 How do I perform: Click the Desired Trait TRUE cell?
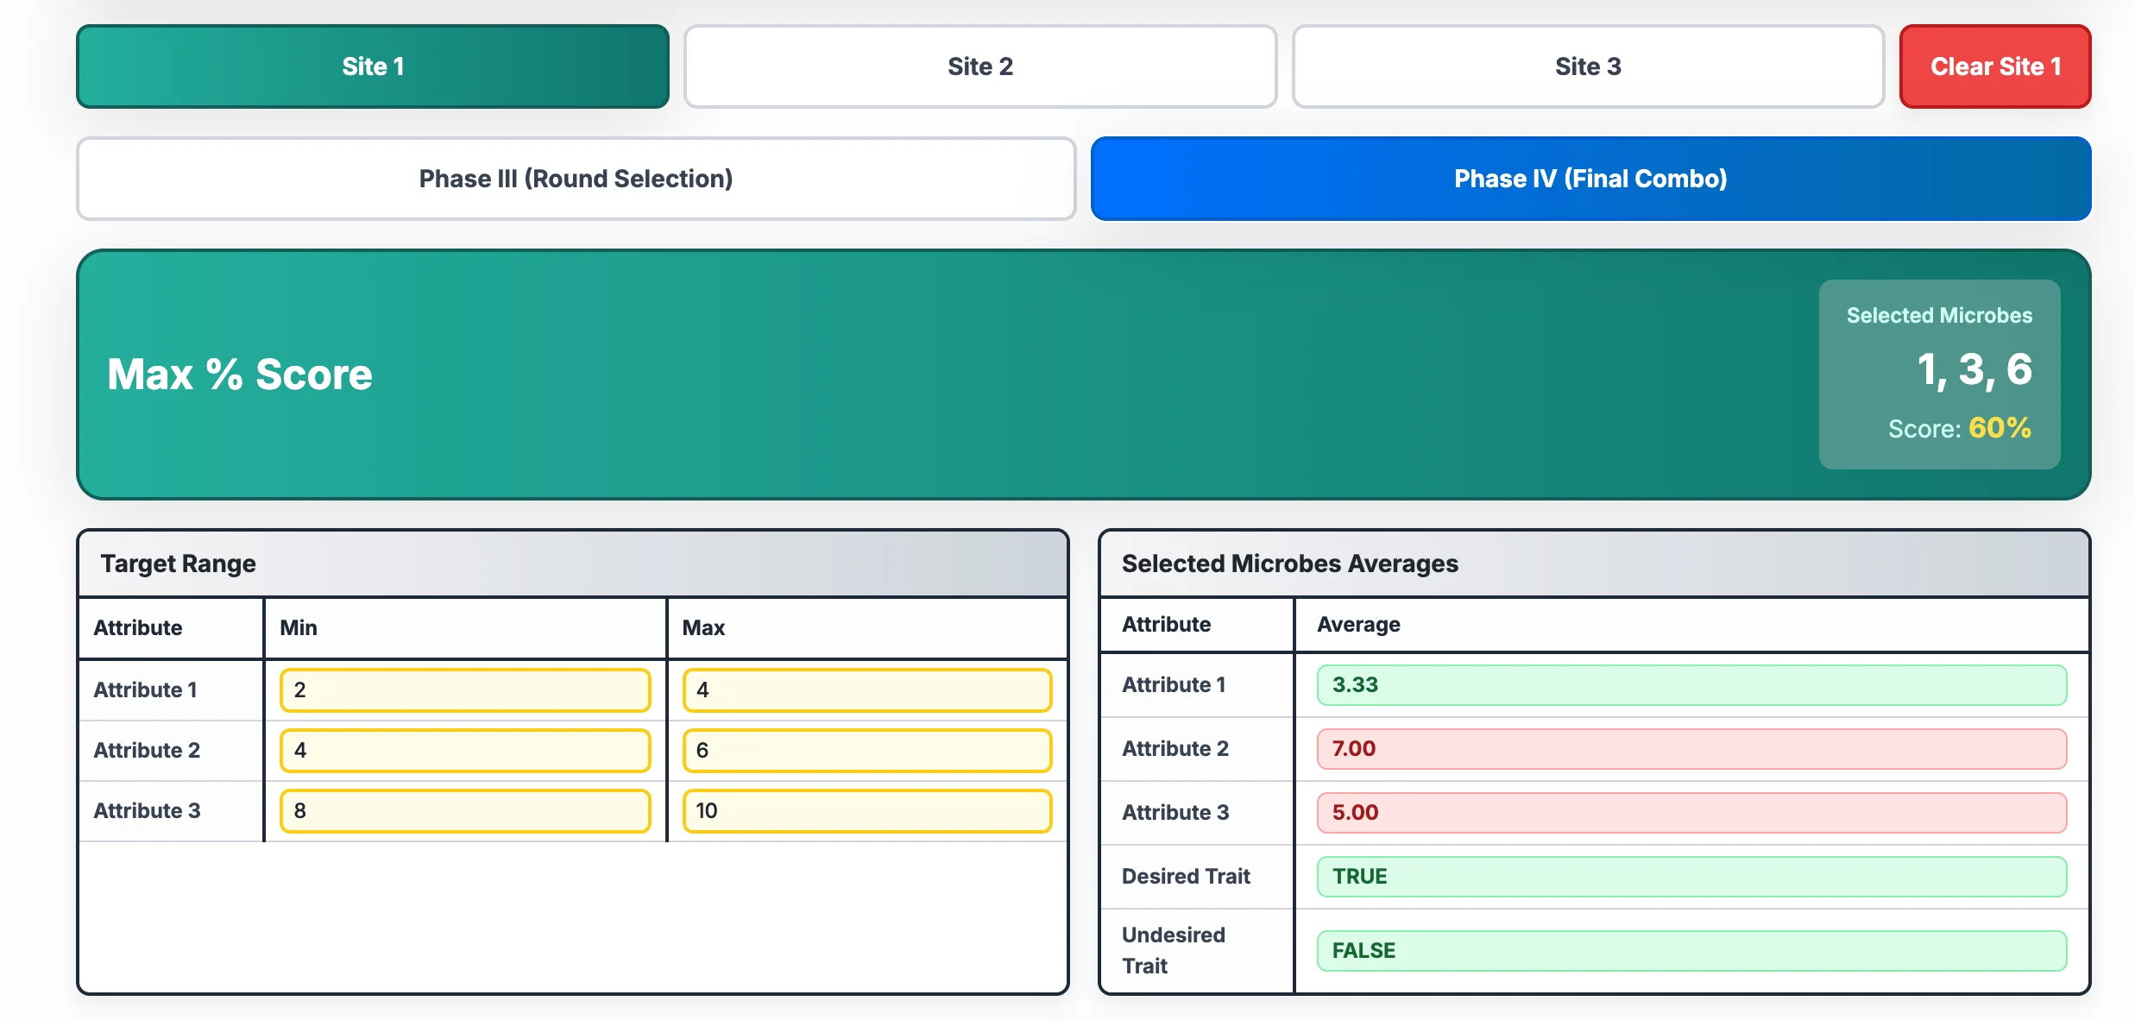click(1691, 876)
